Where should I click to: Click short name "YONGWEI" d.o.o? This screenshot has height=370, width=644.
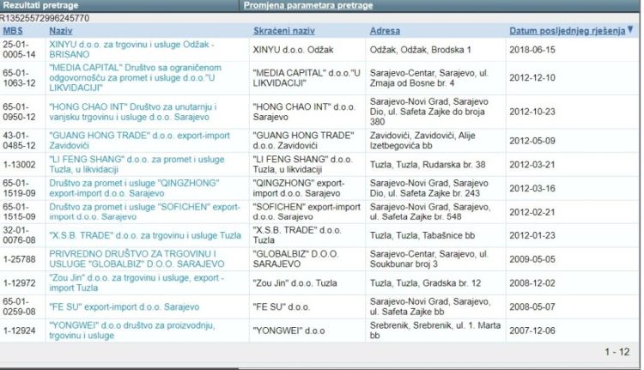(x=289, y=331)
